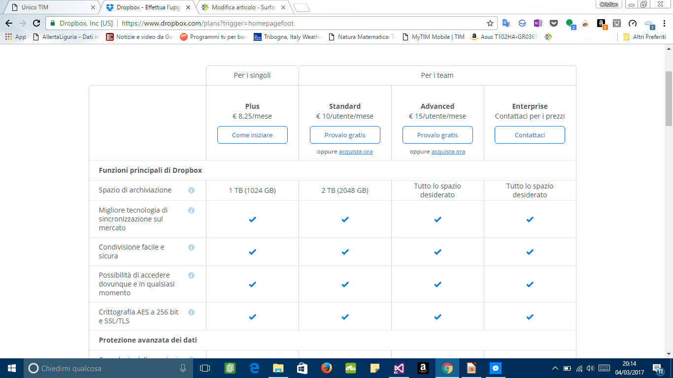Click info icon for Condivisione facile e sicura
This screenshot has width=673, height=378.
[x=191, y=247]
